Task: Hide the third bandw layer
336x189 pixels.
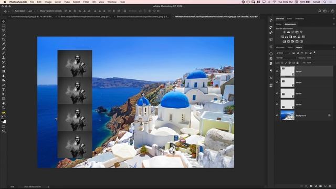Action: [x=277, y=93]
